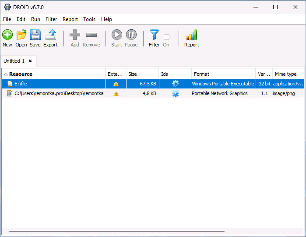Image resolution: width=306 pixels, height=237 pixels.
Task: Click the 1.1 version cell
Action: (x=264, y=93)
